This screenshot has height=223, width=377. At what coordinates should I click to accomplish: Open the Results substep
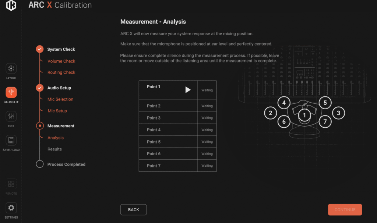pos(54,149)
